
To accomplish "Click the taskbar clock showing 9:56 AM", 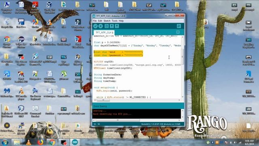I will click(x=249, y=142).
